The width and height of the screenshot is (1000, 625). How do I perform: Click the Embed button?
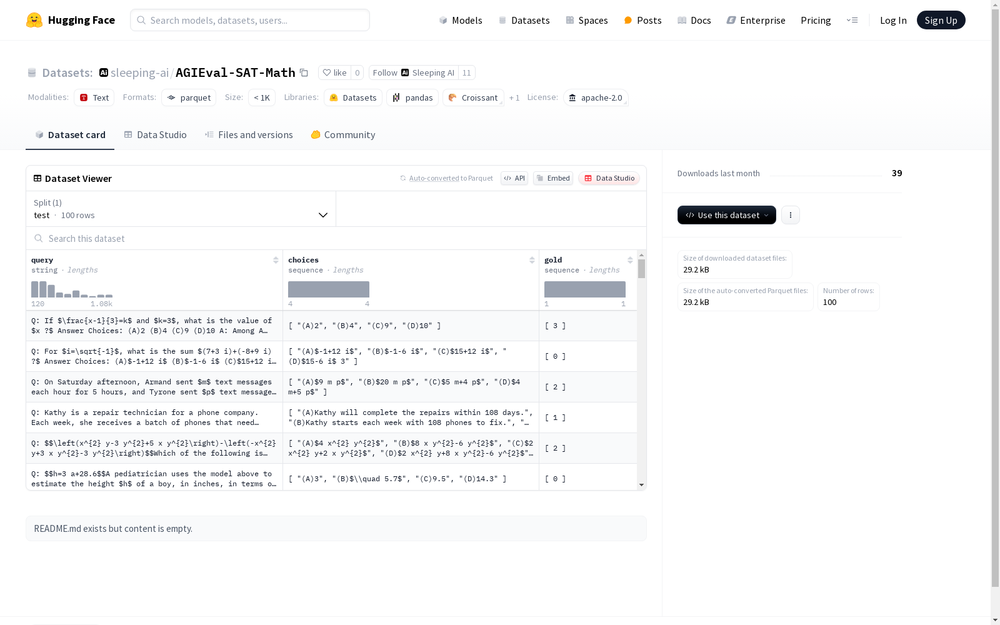pyautogui.click(x=553, y=178)
